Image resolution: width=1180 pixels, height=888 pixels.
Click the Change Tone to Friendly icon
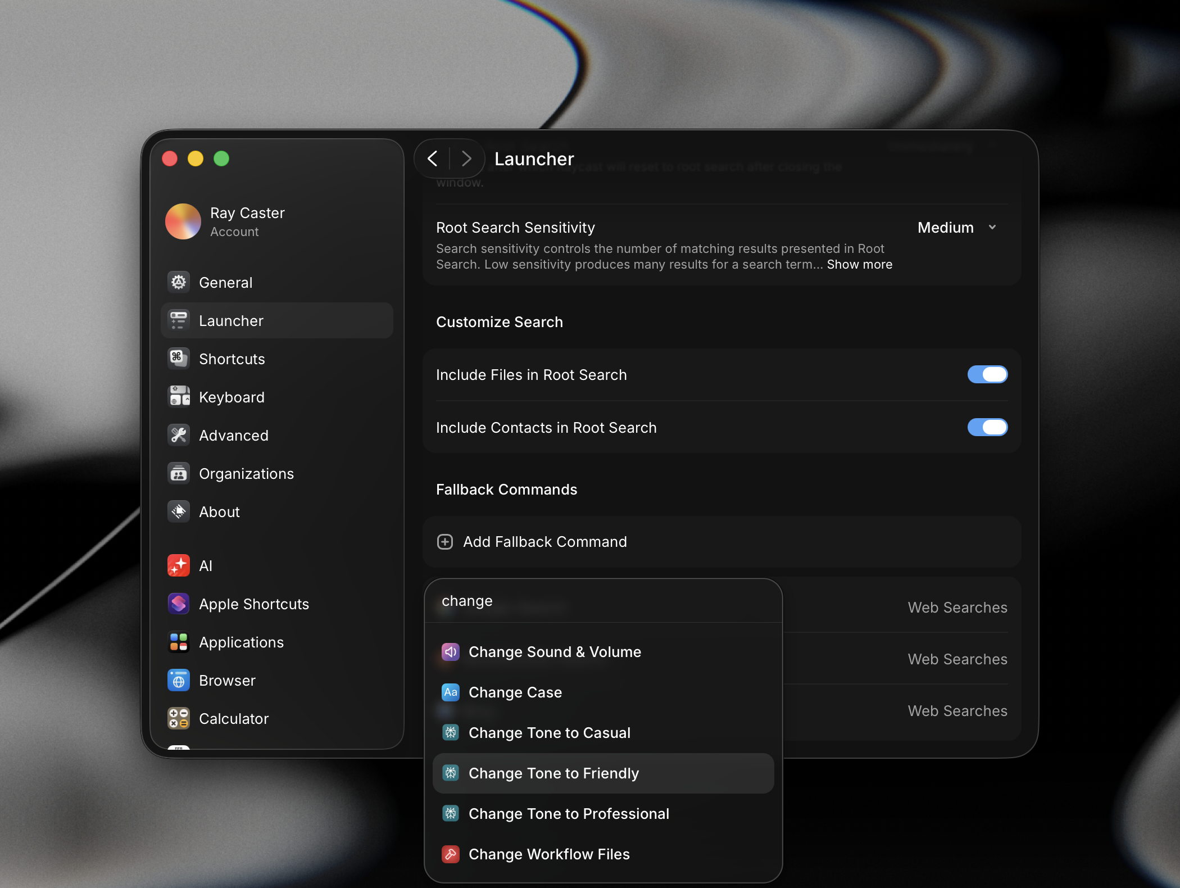(x=451, y=773)
